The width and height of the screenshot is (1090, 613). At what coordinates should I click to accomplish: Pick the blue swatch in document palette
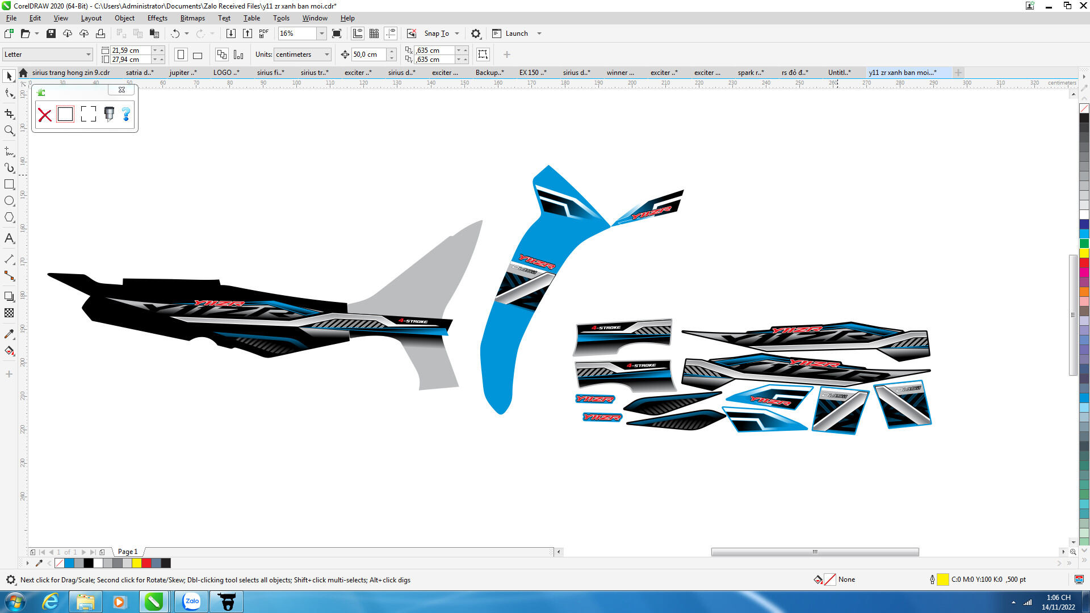click(69, 563)
